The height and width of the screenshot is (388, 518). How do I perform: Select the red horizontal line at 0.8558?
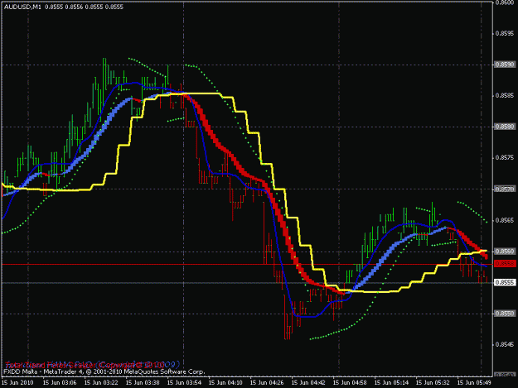tap(247, 264)
